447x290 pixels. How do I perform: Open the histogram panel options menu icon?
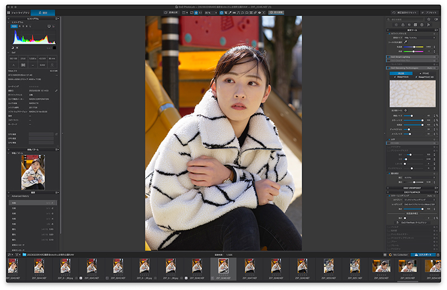pyautogui.click(x=58, y=18)
